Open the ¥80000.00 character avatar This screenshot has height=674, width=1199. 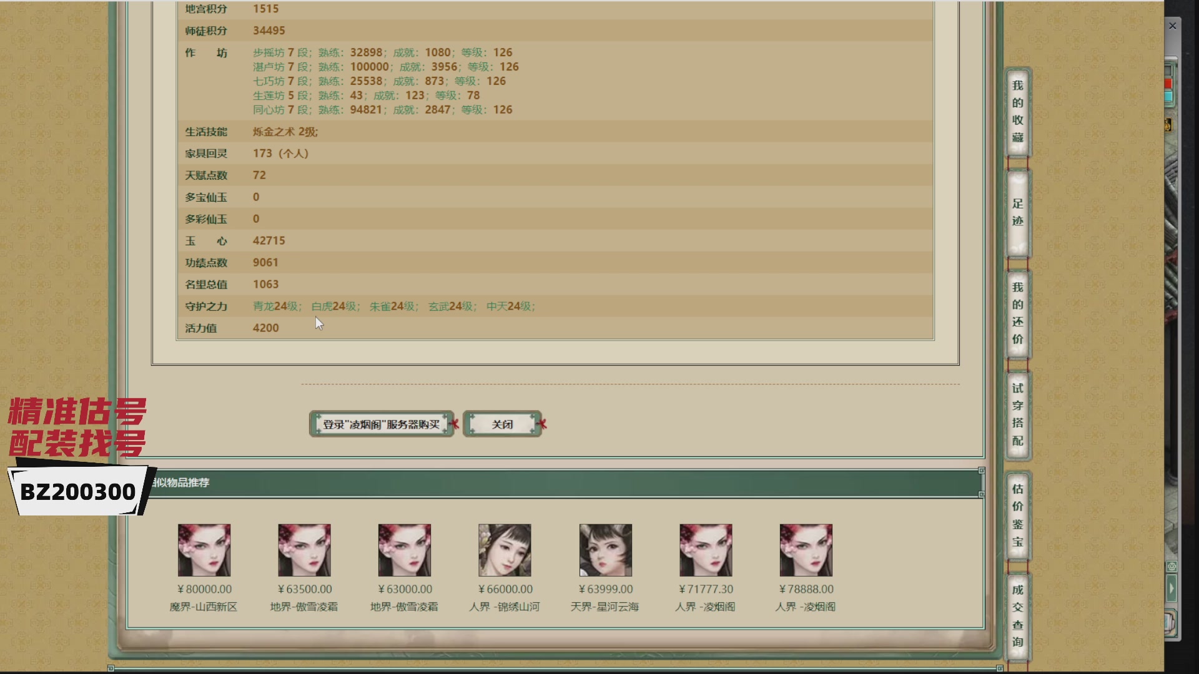point(204,550)
